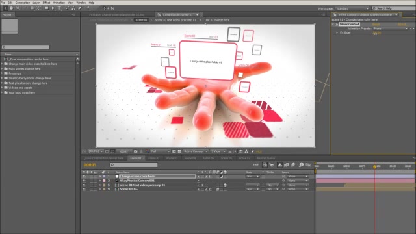Enable motion blur switch in timeline header
The image size is (416, 234).
(293, 165)
